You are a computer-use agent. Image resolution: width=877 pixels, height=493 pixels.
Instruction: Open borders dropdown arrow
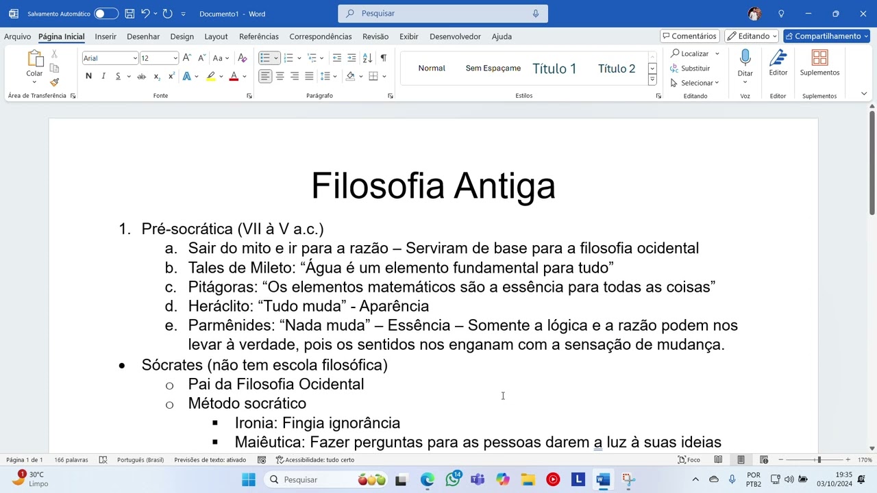[384, 76]
